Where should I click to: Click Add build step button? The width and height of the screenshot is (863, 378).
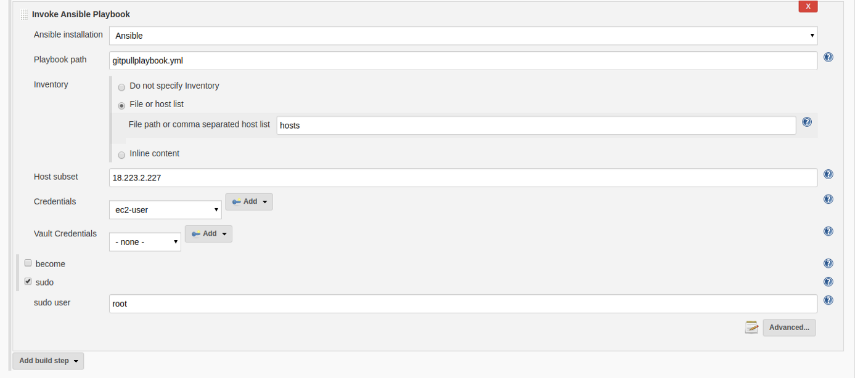tap(48, 361)
